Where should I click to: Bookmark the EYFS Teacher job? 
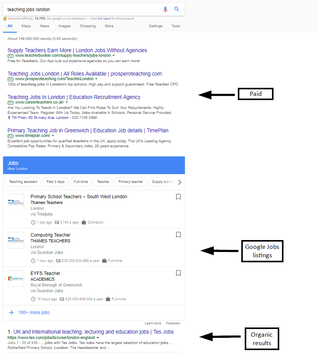tap(178, 273)
